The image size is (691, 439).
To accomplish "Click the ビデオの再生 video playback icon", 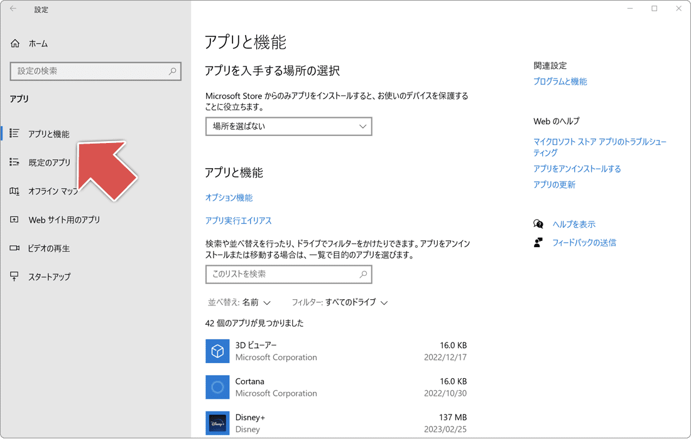I will pyautogui.click(x=14, y=248).
